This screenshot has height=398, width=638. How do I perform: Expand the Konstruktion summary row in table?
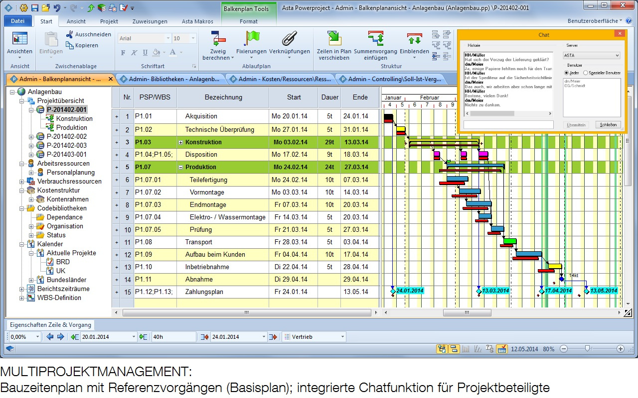(180, 142)
